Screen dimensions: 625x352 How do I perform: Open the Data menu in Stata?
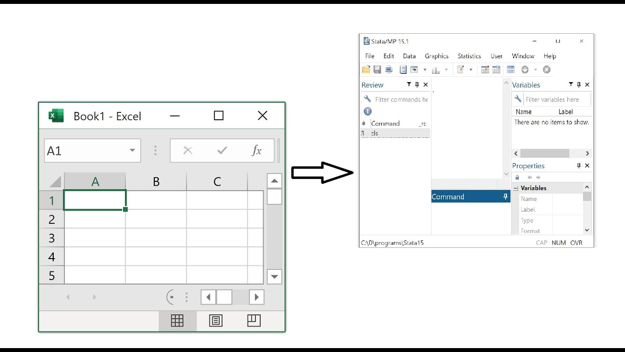pyautogui.click(x=409, y=56)
